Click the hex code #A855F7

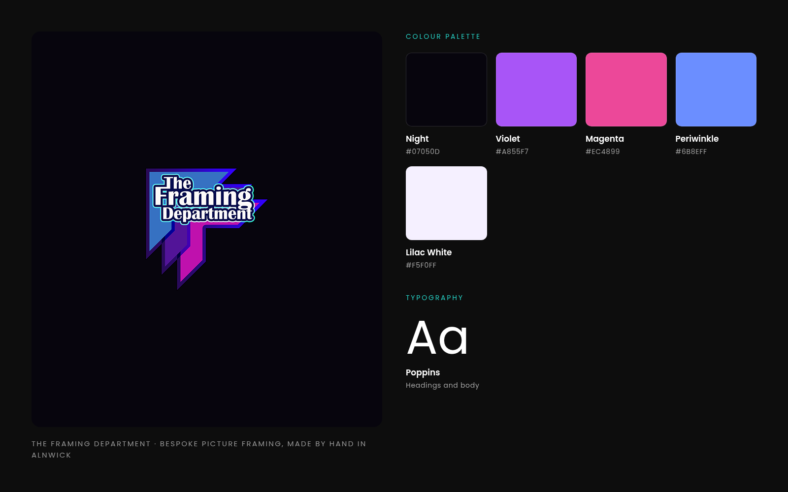click(x=512, y=152)
